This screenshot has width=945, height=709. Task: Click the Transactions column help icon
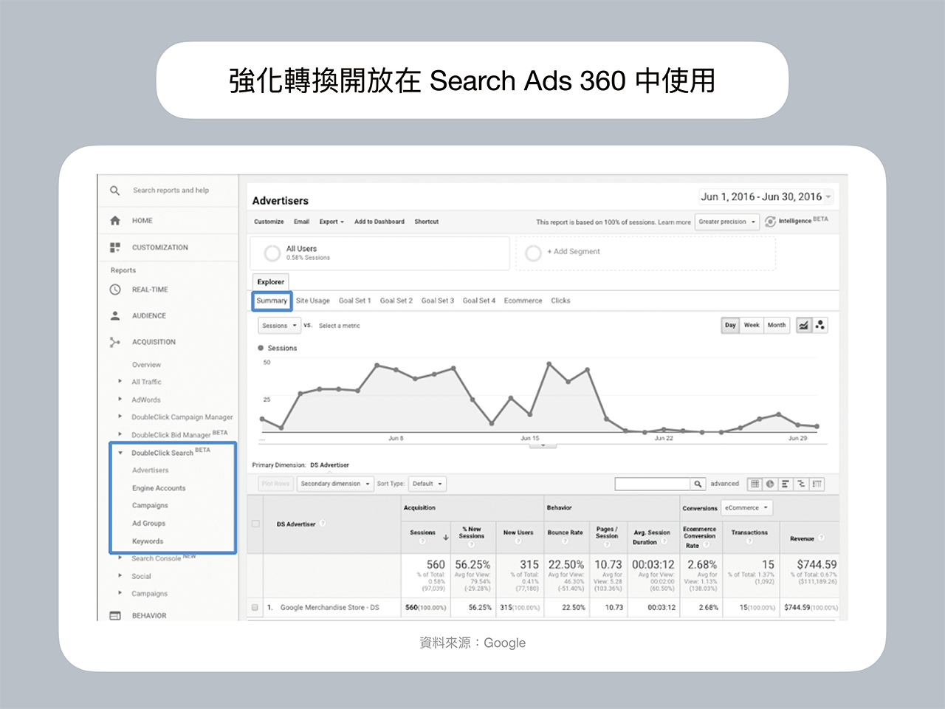(749, 541)
